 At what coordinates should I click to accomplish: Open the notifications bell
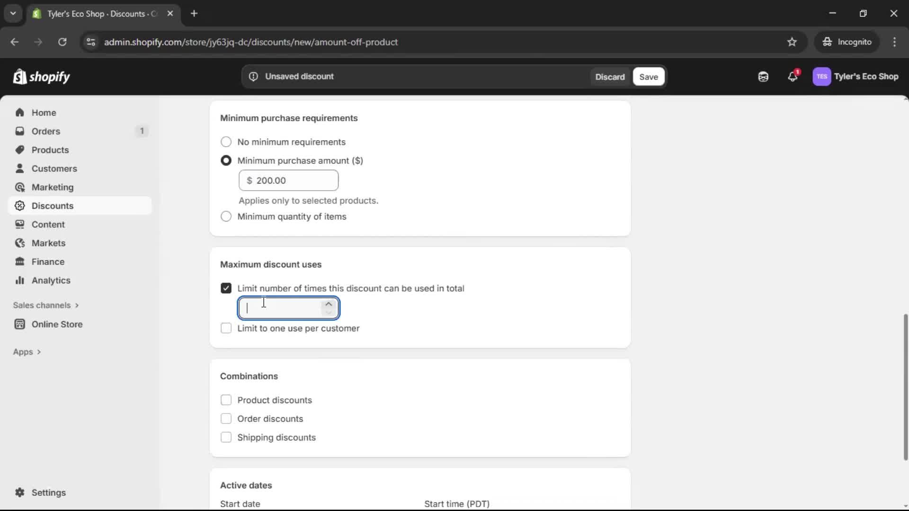pyautogui.click(x=793, y=76)
